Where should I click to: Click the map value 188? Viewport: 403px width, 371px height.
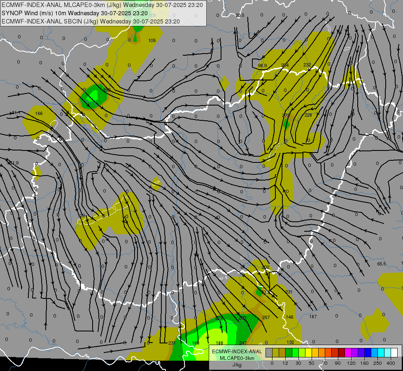click(219, 343)
